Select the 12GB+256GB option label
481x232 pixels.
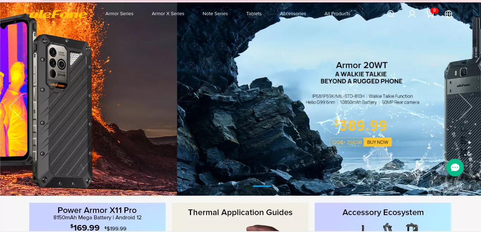(347, 142)
